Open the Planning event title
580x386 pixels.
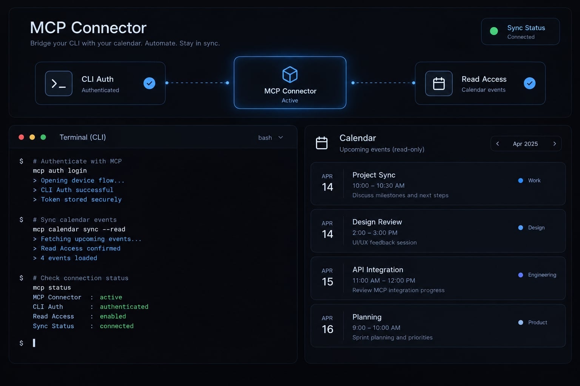coord(367,317)
